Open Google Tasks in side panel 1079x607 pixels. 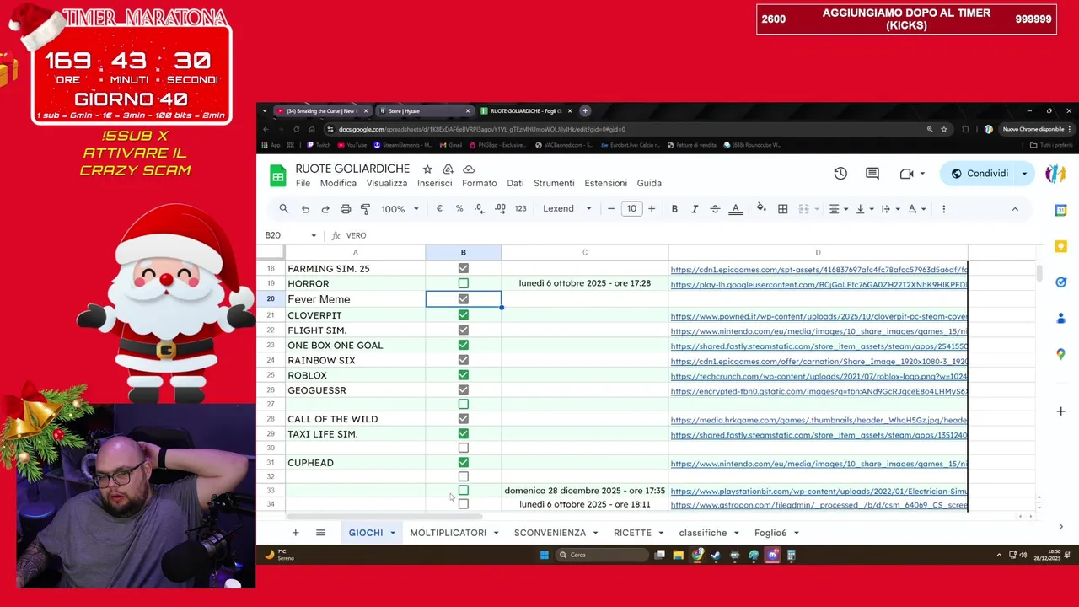pyautogui.click(x=1060, y=282)
